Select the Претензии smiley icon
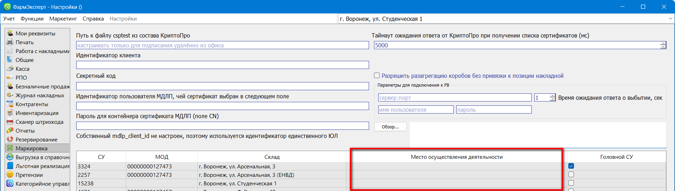Image resolution: width=675 pixels, height=191 pixels. pos(10,175)
